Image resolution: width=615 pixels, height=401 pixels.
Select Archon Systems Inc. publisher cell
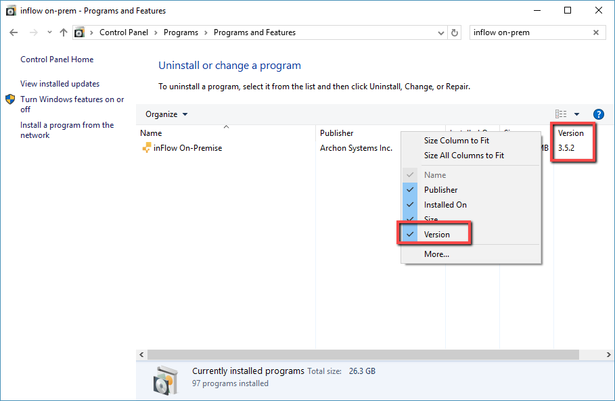[x=356, y=148]
